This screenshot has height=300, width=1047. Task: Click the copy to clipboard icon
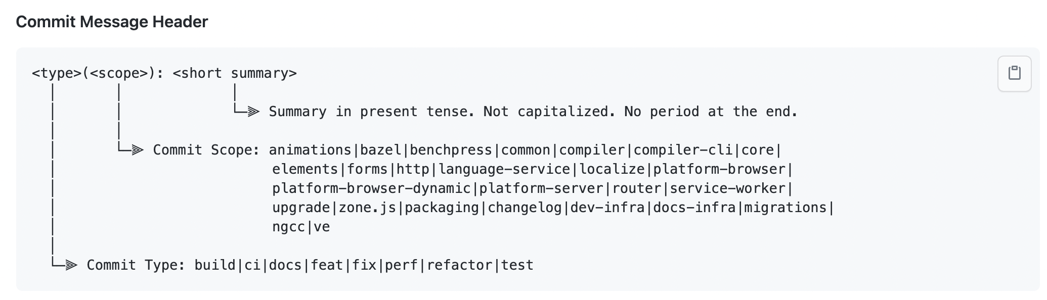(x=1014, y=73)
